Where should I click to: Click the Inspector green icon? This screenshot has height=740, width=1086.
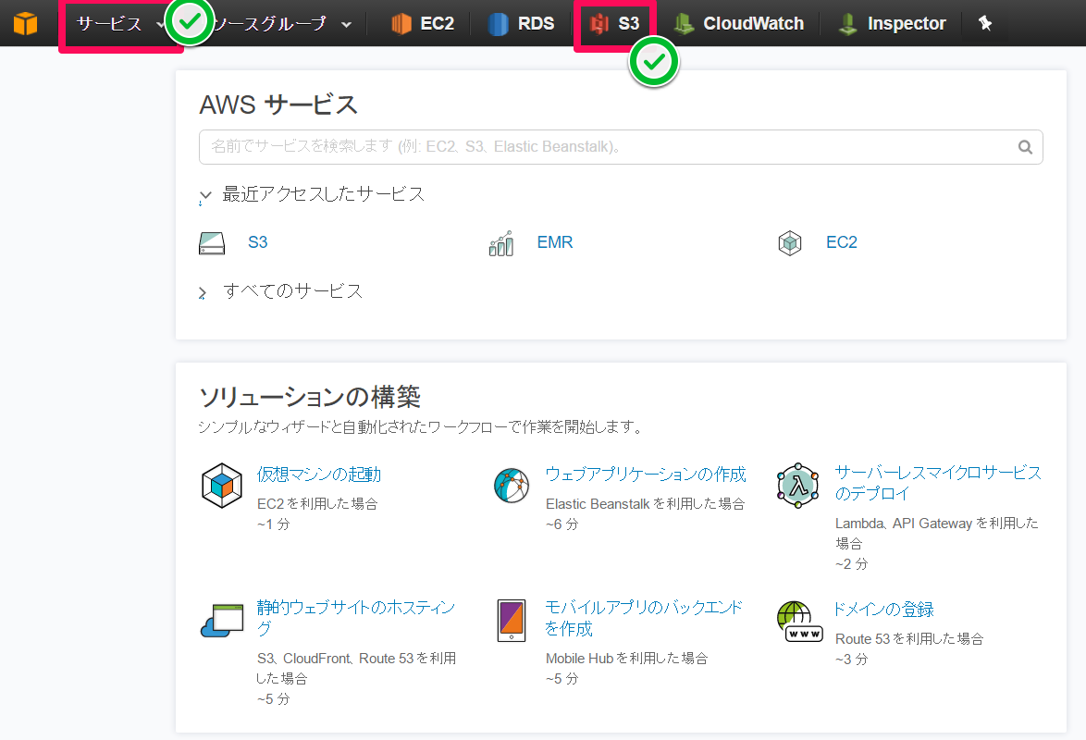click(847, 23)
